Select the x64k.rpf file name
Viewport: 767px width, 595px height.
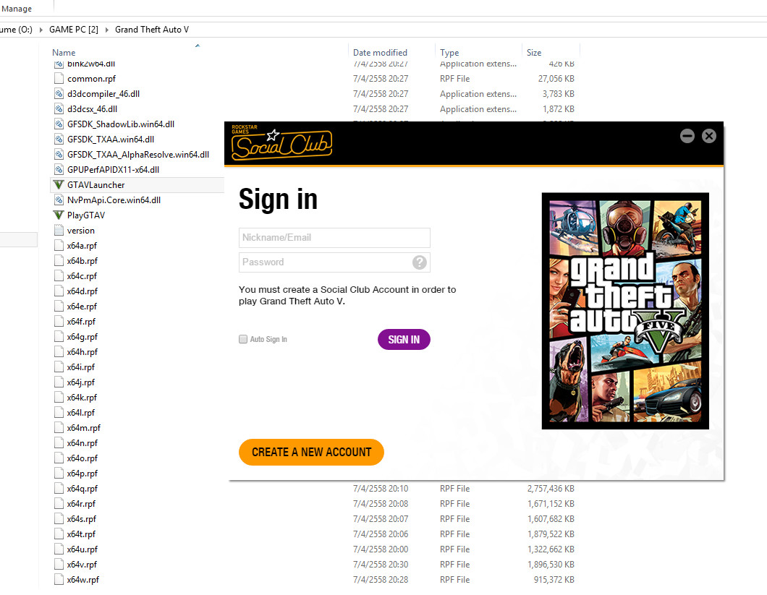pyautogui.click(x=82, y=398)
